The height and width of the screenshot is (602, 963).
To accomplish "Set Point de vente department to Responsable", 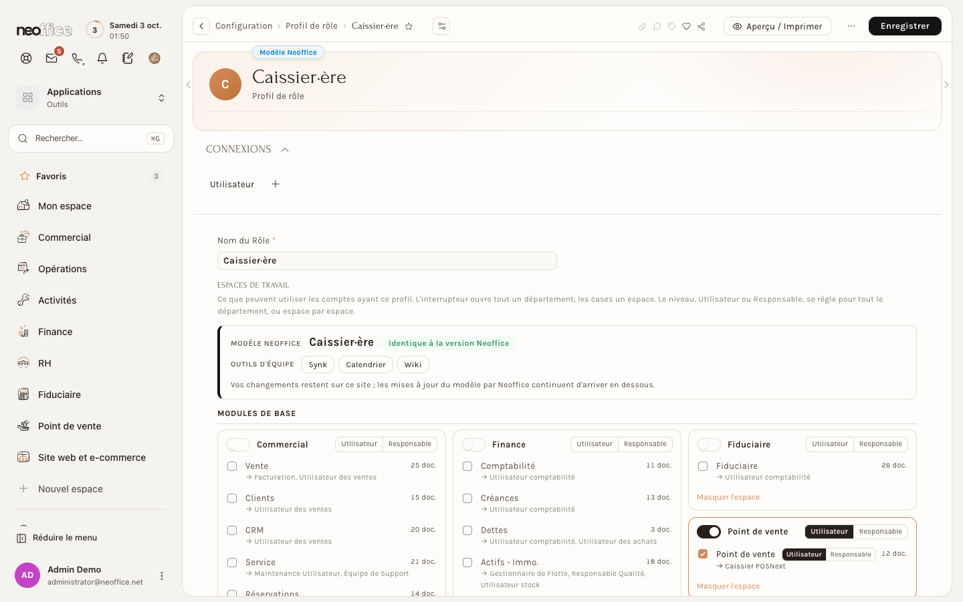I will [x=881, y=532].
